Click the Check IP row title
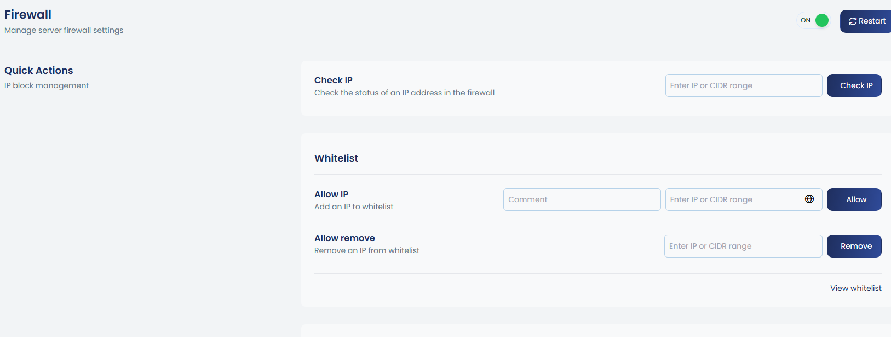Screen dimensions: 891x337 334,80
